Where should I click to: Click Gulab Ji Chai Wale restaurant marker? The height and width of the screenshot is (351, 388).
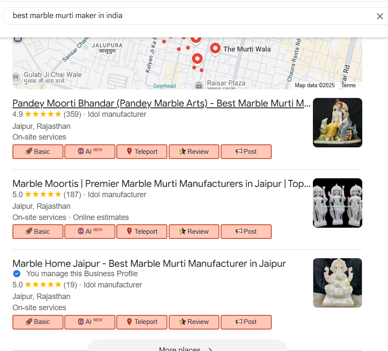pos(17,77)
